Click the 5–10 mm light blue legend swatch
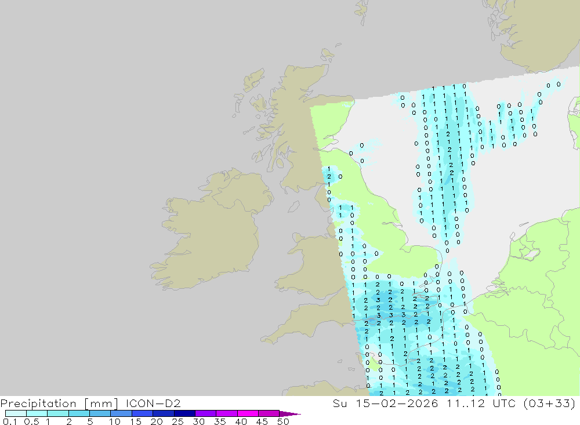This screenshot has height=425, width=580. [x=100, y=413]
